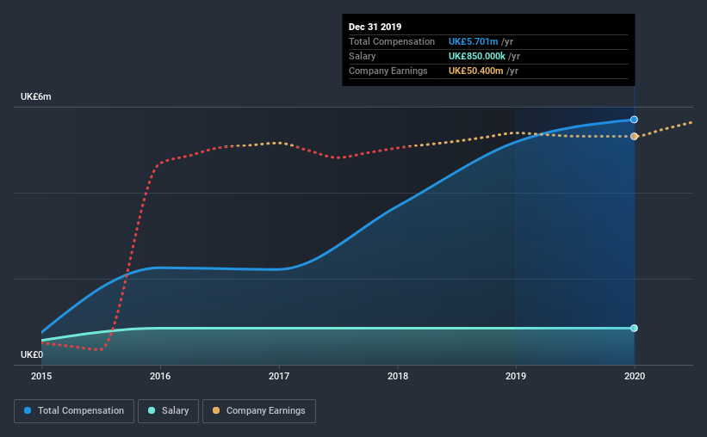Select the 2017 x-axis label
The height and width of the screenshot is (437, 707).
tap(279, 376)
